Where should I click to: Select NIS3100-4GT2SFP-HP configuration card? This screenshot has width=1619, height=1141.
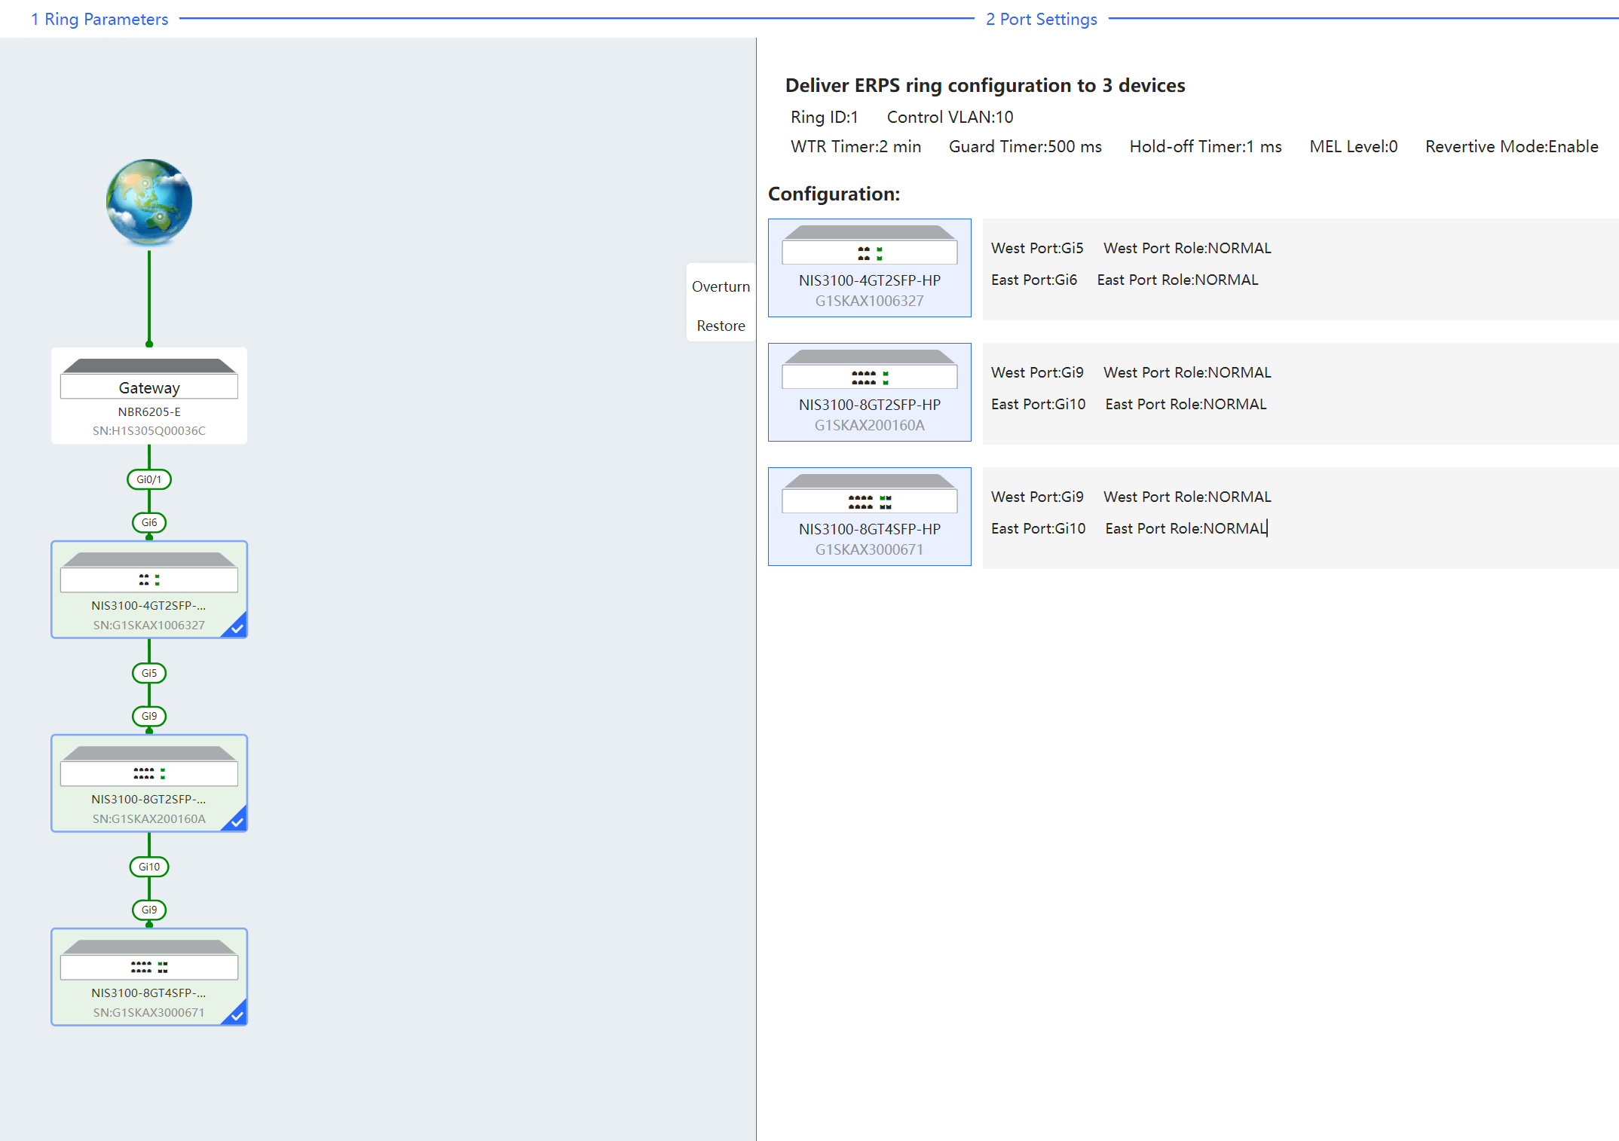tap(869, 268)
